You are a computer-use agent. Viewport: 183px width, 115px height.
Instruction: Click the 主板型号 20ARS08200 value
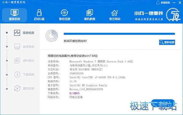click(x=77, y=73)
